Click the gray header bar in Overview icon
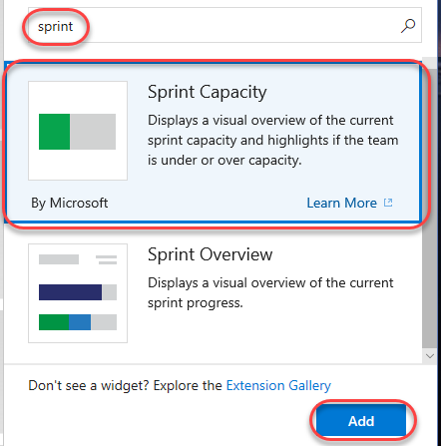Viewport: 441px width, 446px height. 59,259
